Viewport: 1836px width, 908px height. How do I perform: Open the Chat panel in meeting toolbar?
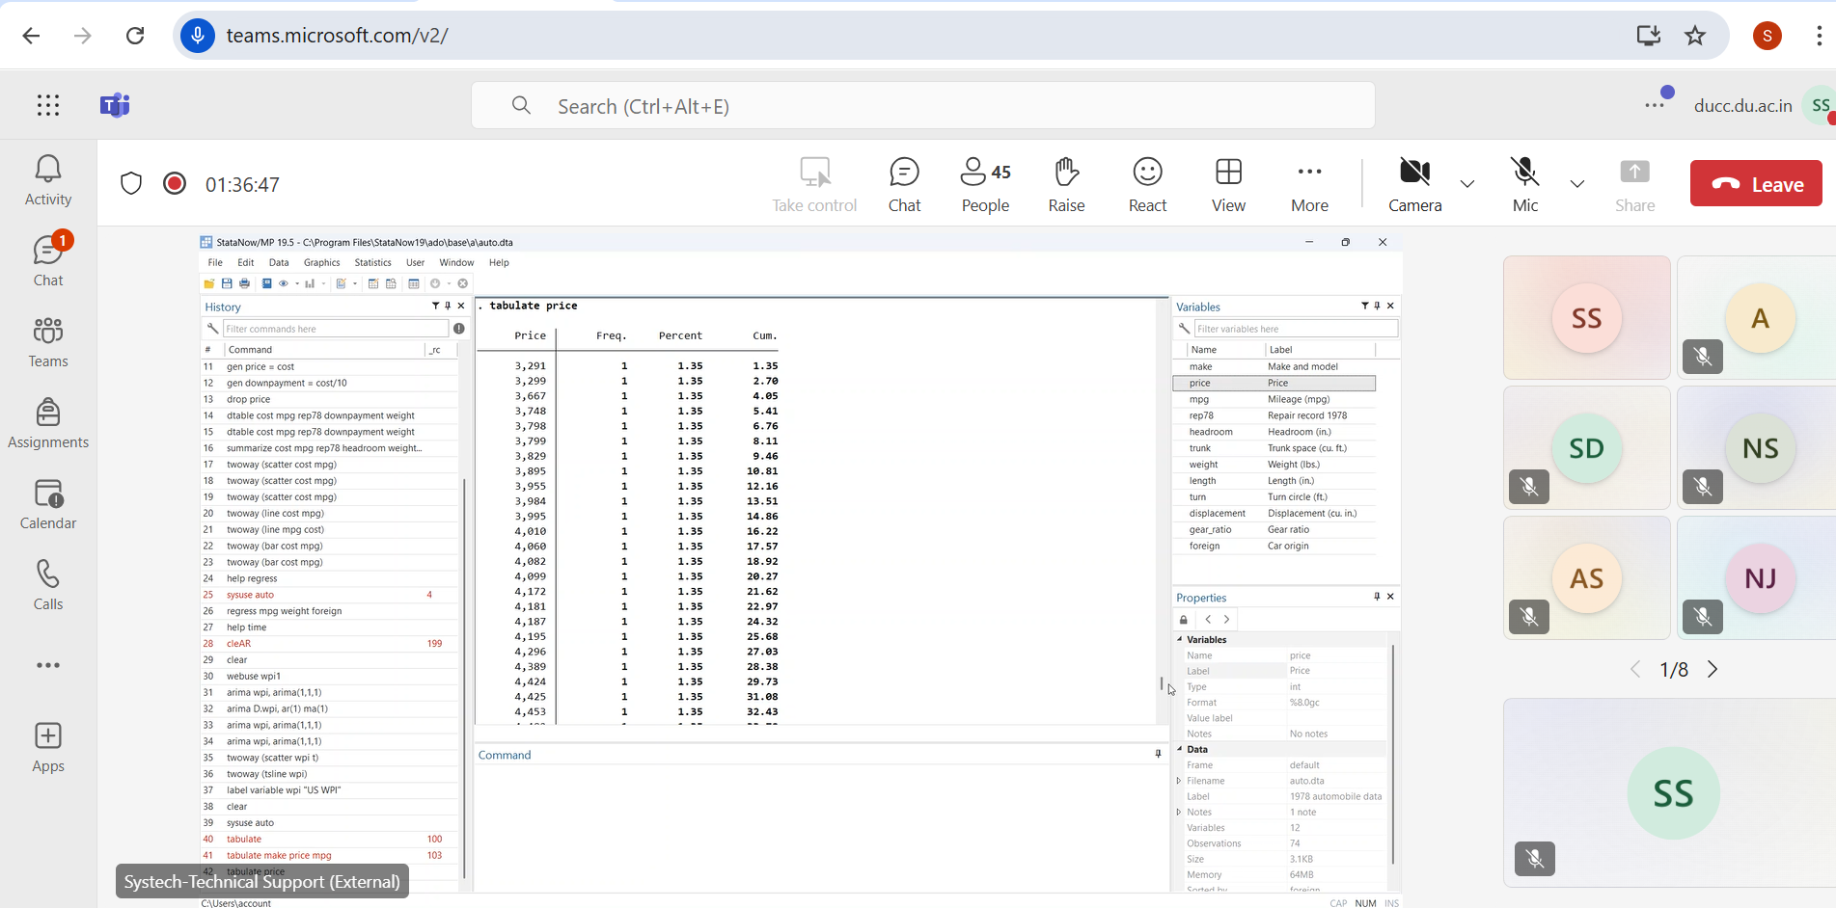(x=904, y=184)
